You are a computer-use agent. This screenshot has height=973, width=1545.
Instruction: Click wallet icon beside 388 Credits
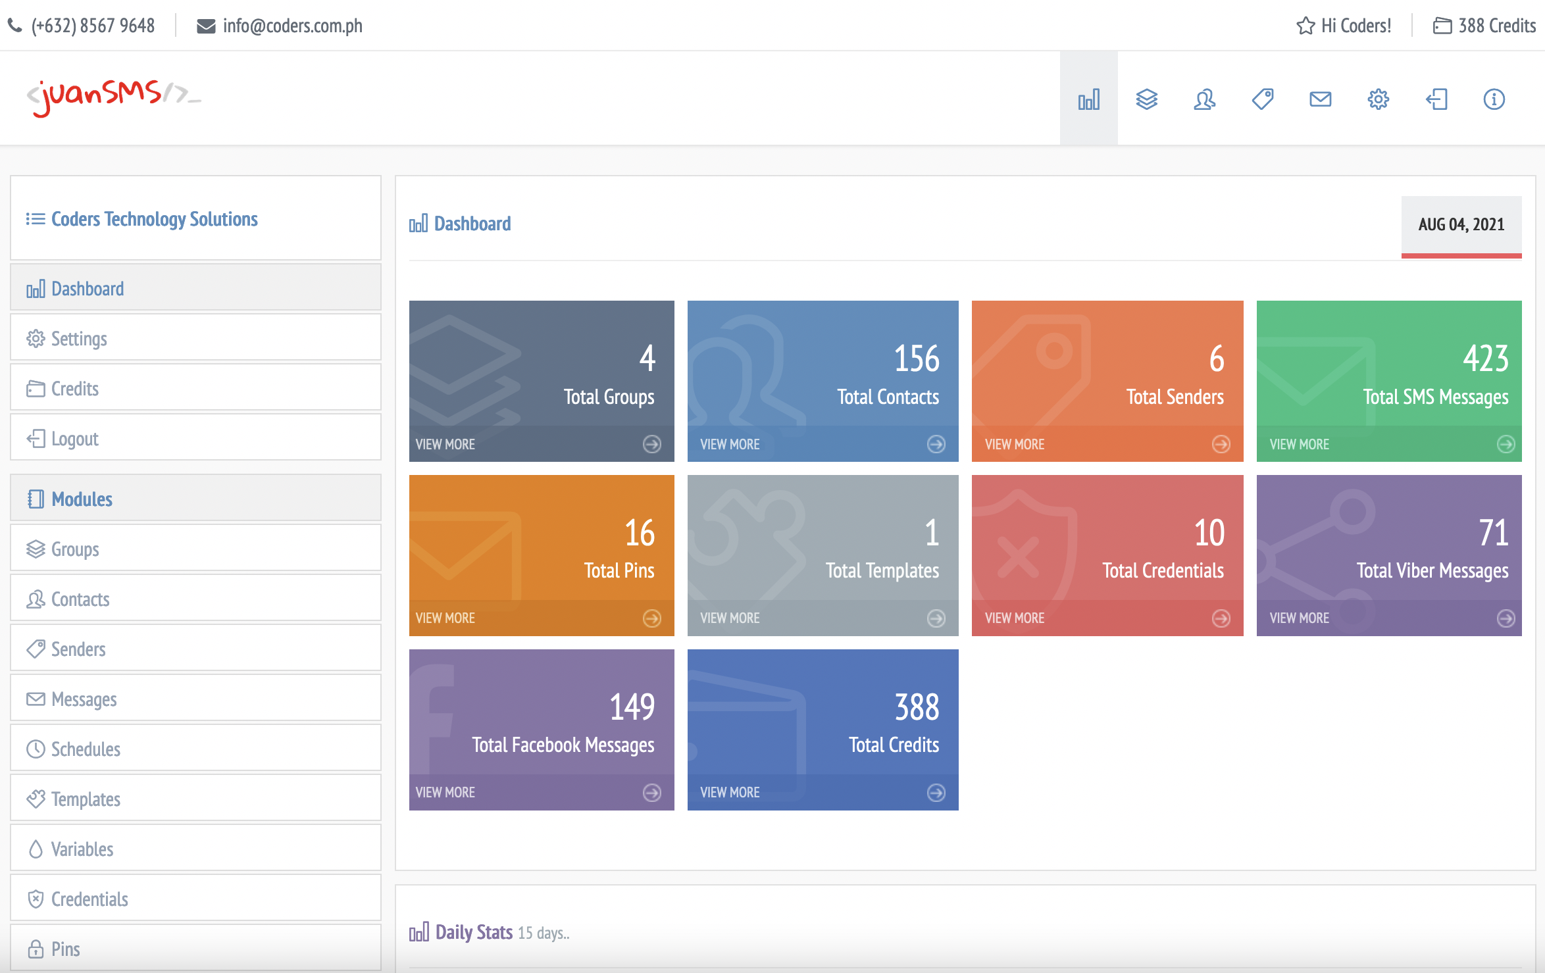point(1442,26)
